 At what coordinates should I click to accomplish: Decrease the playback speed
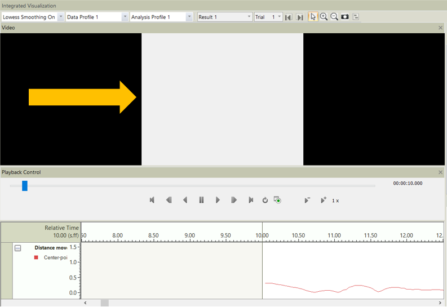(x=307, y=200)
